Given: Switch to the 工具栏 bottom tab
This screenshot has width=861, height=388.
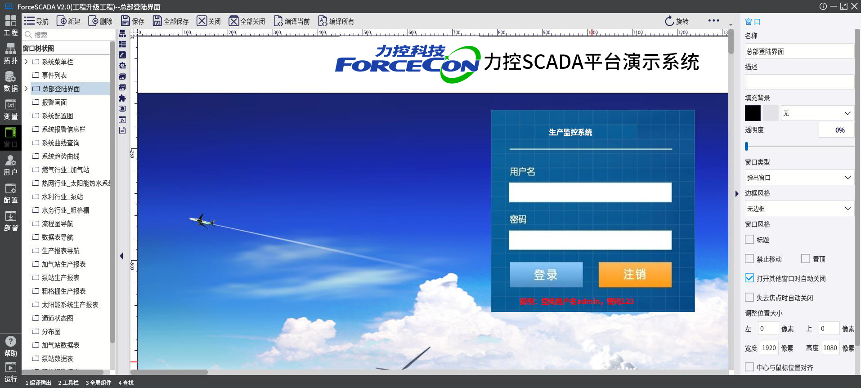Looking at the screenshot, I should [68, 383].
